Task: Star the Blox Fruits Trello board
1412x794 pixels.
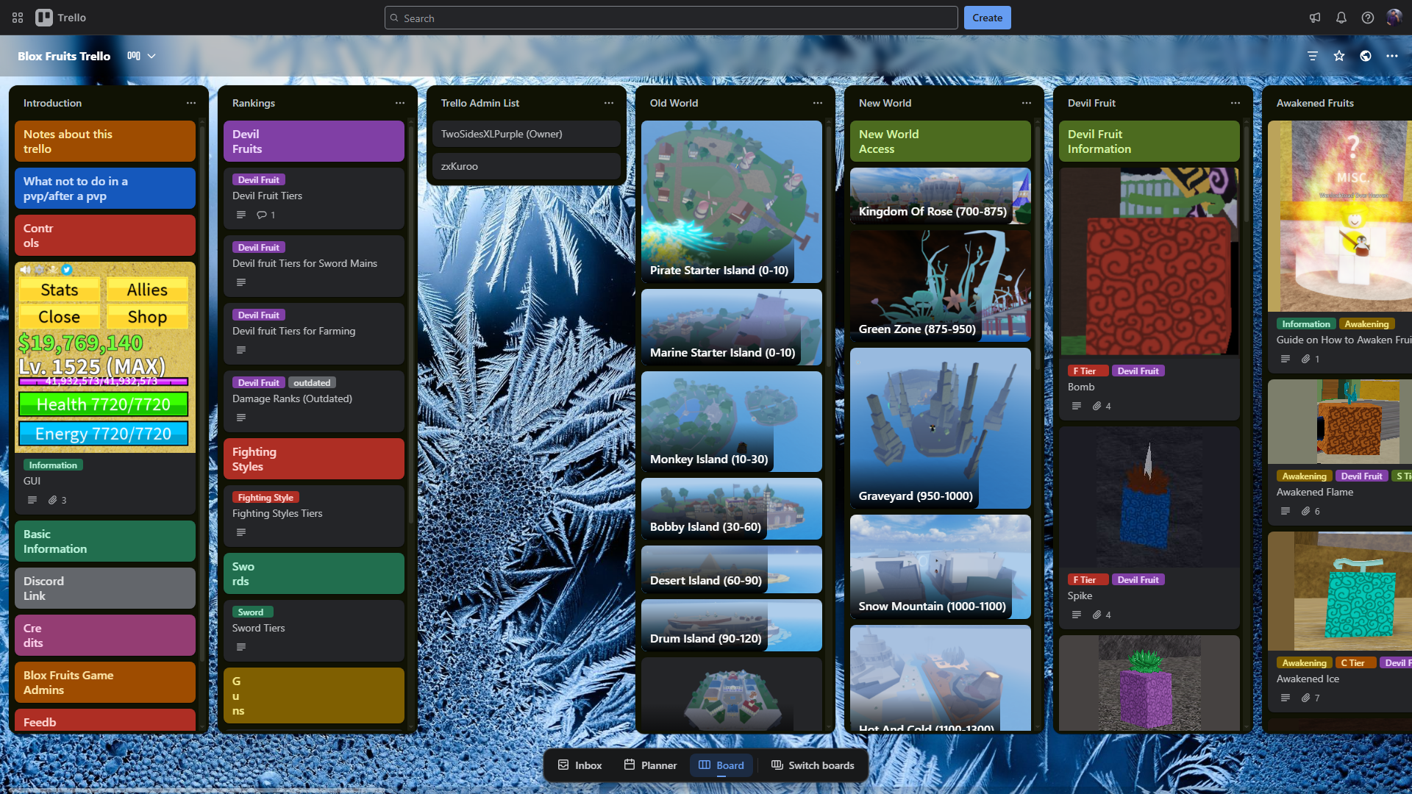Action: pyautogui.click(x=1339, y=56)
